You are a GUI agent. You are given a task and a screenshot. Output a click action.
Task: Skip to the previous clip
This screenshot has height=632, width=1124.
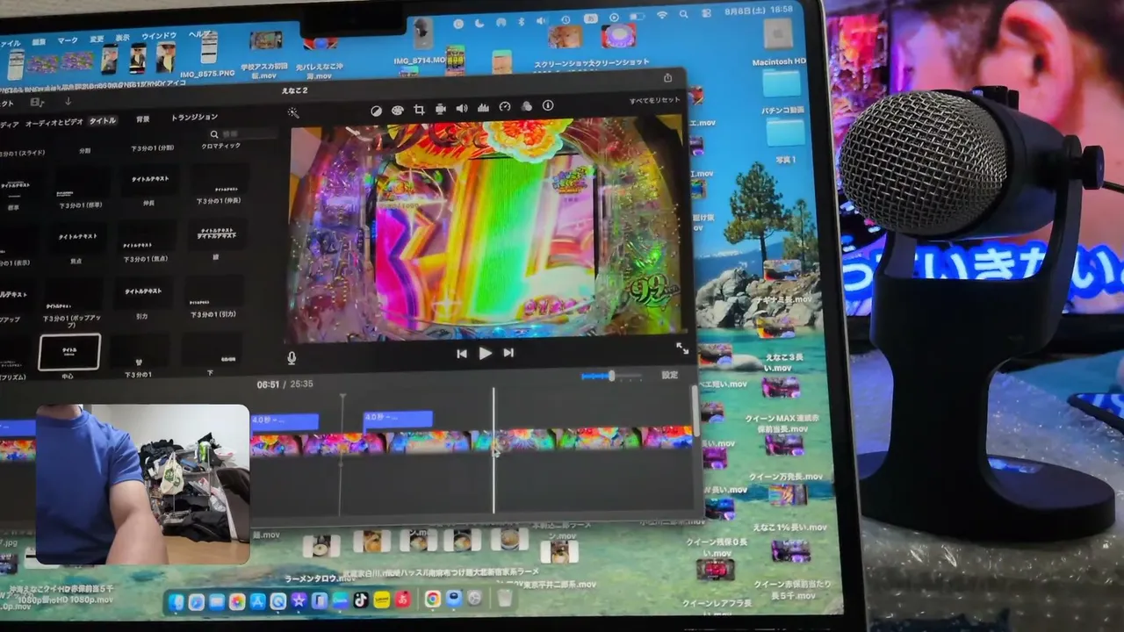462,354
